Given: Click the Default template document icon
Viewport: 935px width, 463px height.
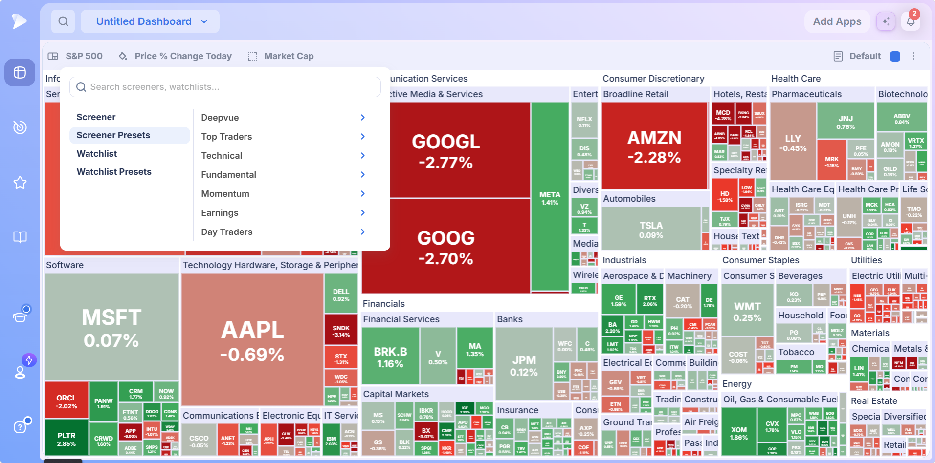Looking at the screenshot, I should 838,56.
